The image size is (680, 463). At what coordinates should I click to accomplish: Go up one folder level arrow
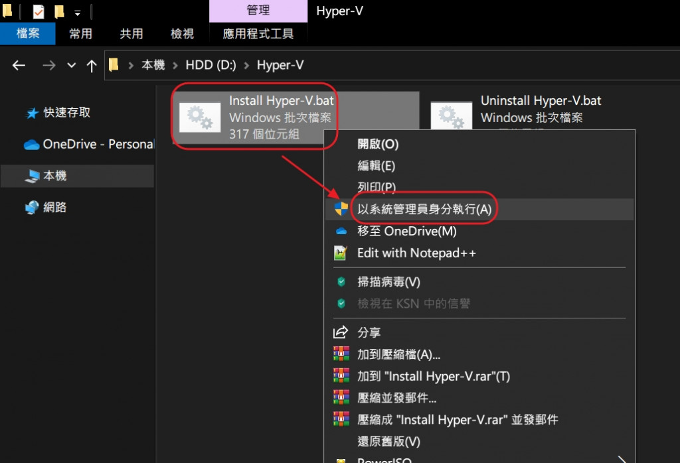pos(92,66)
